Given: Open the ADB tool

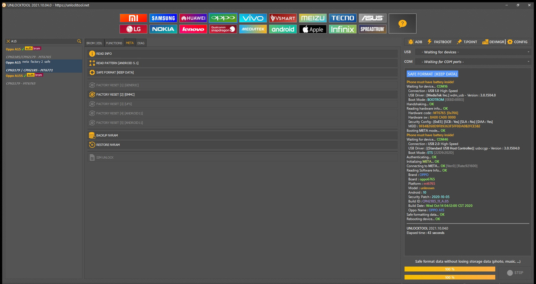Looking at the screenshot, I should tap(415, 42).
